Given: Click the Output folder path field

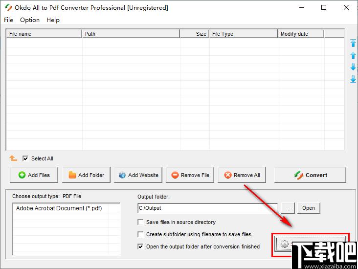Looking at the screenshot, I should [x=207, y=208].
